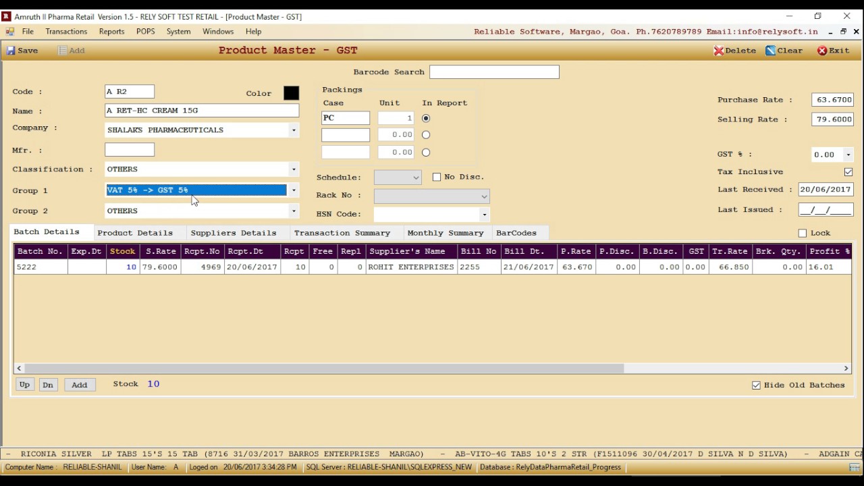Click the app icon in title bar
Screen dimensions: 864x486
(6, 16)
